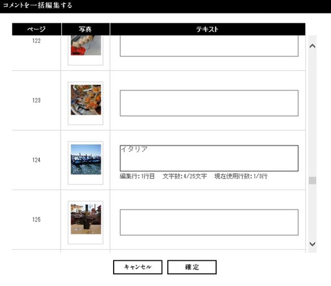Click the 編集行: 1行目 status text

[137, 176]
